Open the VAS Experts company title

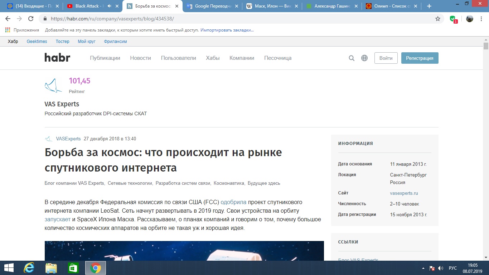click(62, 104)
